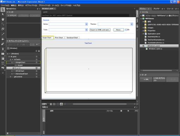Select the Eyedropper tool
The height and width of the screenshot is (136, 180).
[3, 34]
